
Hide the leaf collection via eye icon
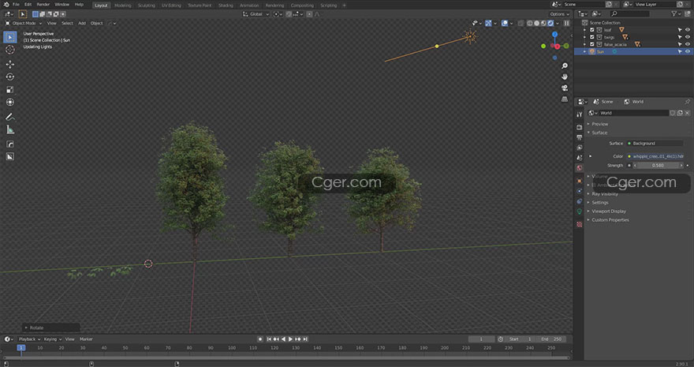pyautogui.click(x=688, y=30)
